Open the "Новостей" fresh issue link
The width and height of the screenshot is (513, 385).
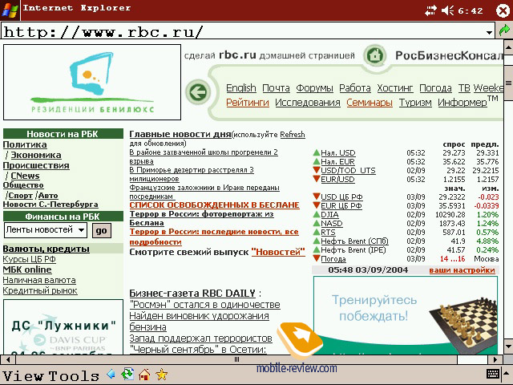point(278,252)
